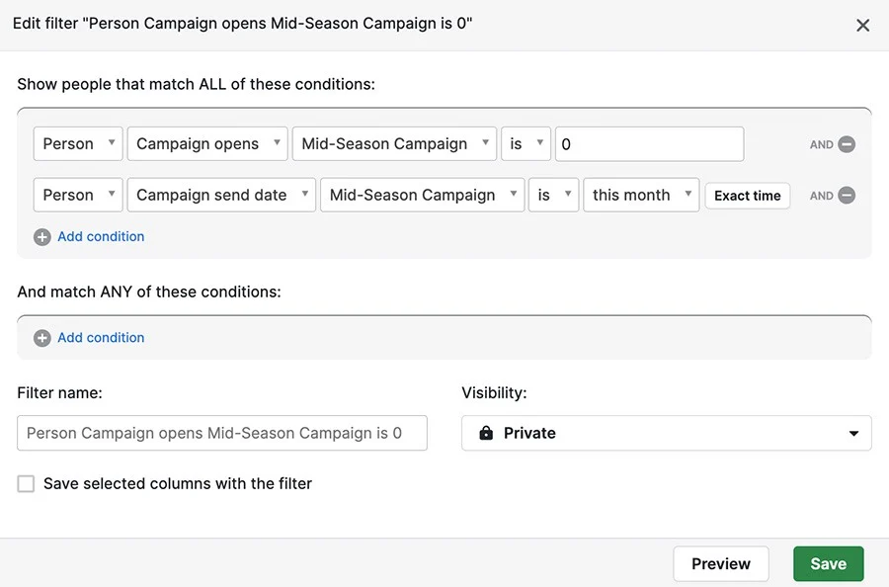The height and width of the screenshot is (587, 889).
Task: Click plus icon in ALL conditions group
Action: coord(41,237)
